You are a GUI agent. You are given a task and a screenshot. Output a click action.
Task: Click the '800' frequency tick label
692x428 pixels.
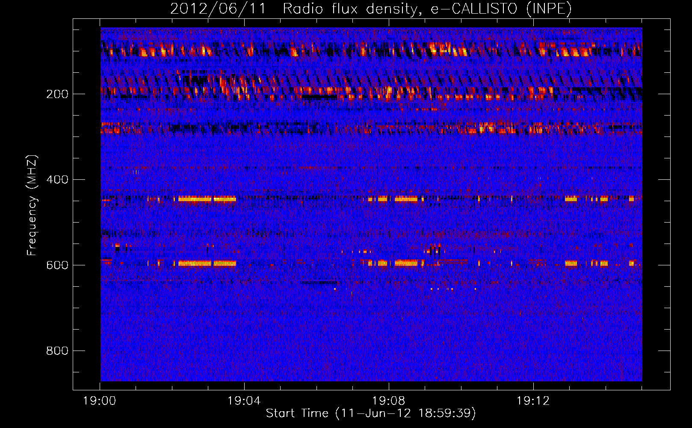pyautogui.click(x=57, y=351)
